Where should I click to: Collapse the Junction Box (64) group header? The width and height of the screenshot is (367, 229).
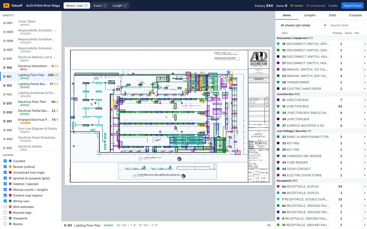pos(321,94)
